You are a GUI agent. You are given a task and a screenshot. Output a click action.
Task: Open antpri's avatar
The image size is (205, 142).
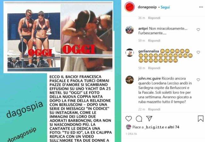click(130, 30)
